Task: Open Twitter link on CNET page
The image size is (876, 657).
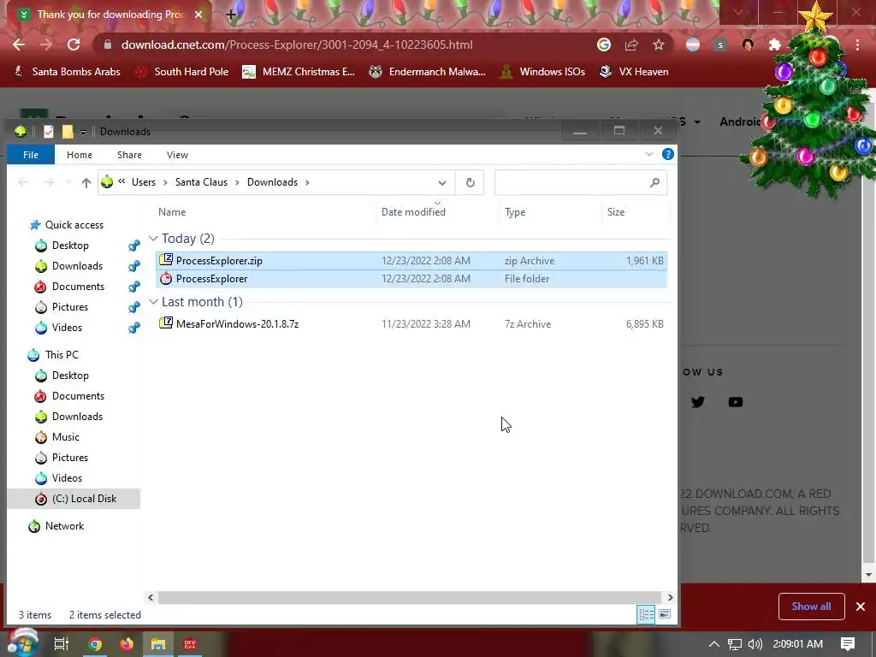Action: coord(698,402)
